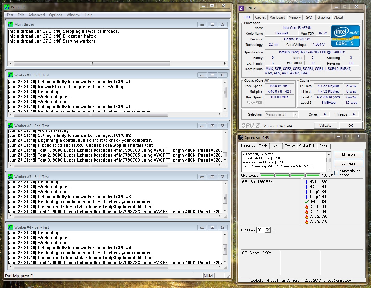Click the Temp2 down-arrow icon in SpeedFan

click(x=306, y=197)
